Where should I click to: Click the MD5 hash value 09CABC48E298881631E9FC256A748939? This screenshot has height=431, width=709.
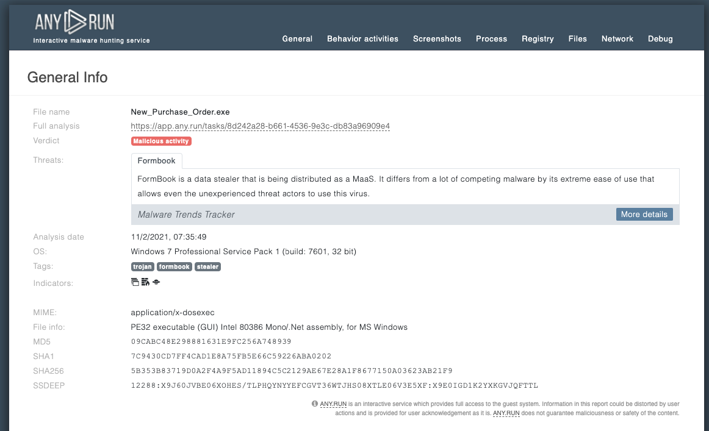(x=211, y=341)
